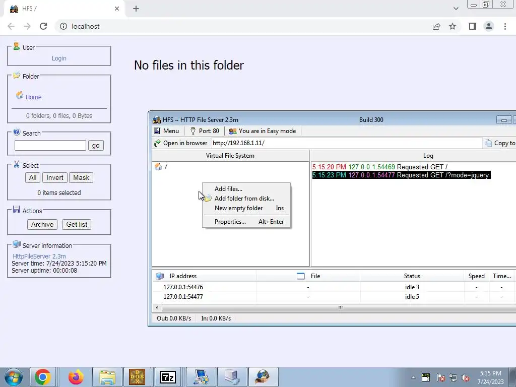The height and width of the screenshot is (387, 516).
Task: Click the browser back arrow
Action: (x=11, y=26)
